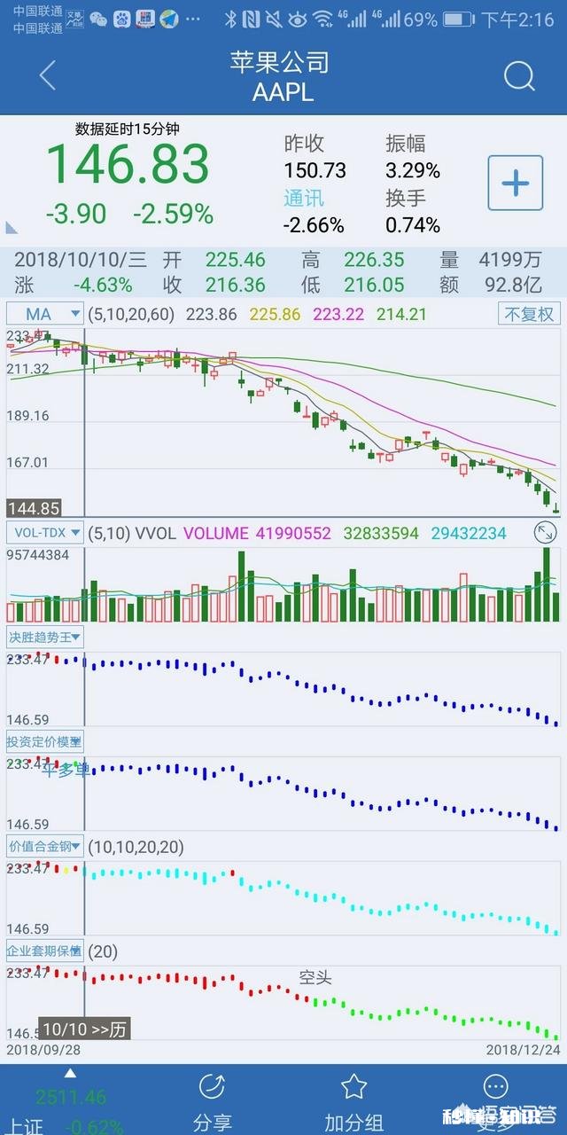Tap the 空头 label in bottom chart
Viewport: 567px width, 1135px height.
tap(315, 978)
